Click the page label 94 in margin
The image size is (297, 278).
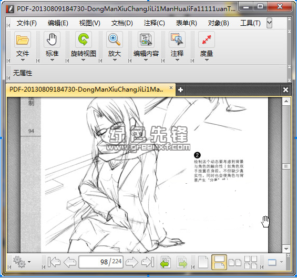coord(31,131)
